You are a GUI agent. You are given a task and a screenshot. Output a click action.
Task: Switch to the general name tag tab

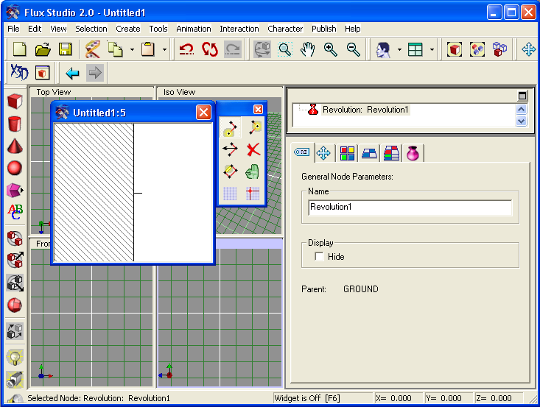point(302,152)
